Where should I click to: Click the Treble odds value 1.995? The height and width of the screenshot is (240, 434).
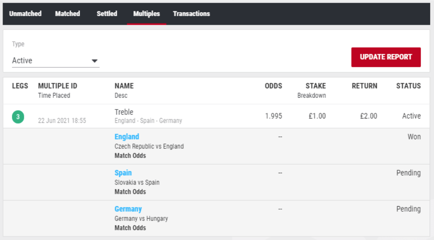tap(273, 116)
